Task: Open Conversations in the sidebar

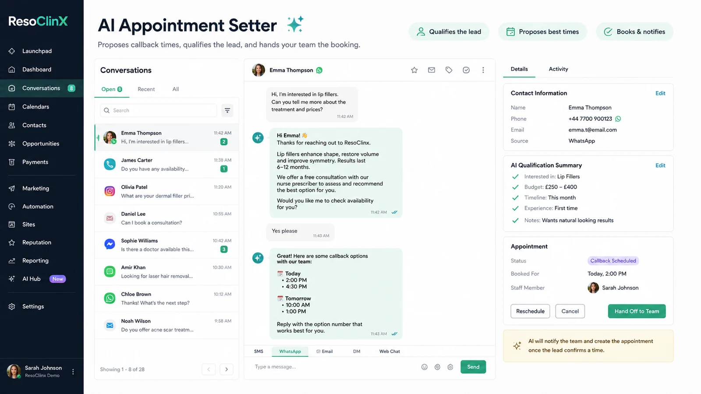Action: coord(42,88)
